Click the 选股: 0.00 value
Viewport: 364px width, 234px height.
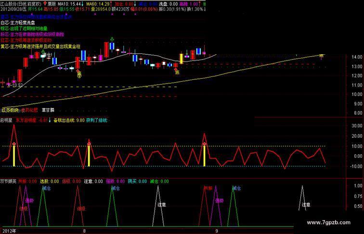(x=50, y=181)
